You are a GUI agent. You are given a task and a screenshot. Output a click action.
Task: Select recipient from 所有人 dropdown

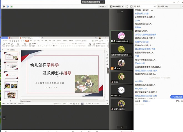tap(147, 101)
